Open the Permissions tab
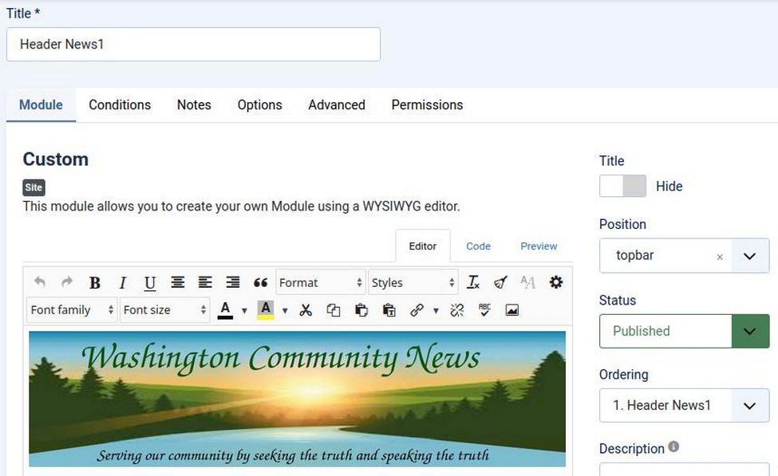778x476 pixels. tap(427, 104)
